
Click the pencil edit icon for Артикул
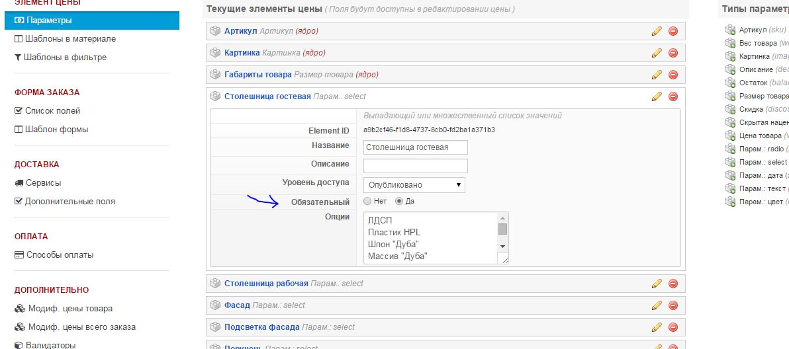tap(657, 31)
